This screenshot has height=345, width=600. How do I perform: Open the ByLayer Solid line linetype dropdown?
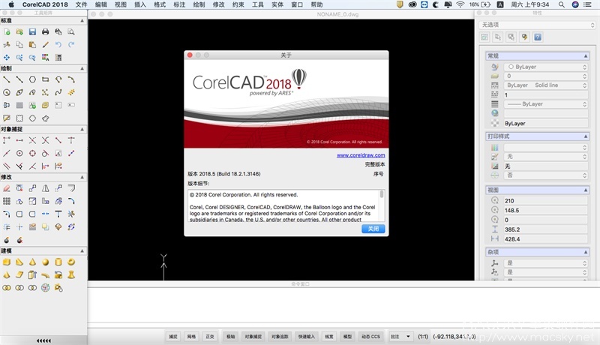click(x=546, y=85)
